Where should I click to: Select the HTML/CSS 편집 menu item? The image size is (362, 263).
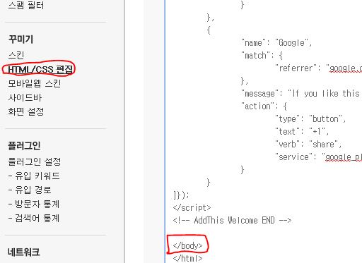coord(40,69)
